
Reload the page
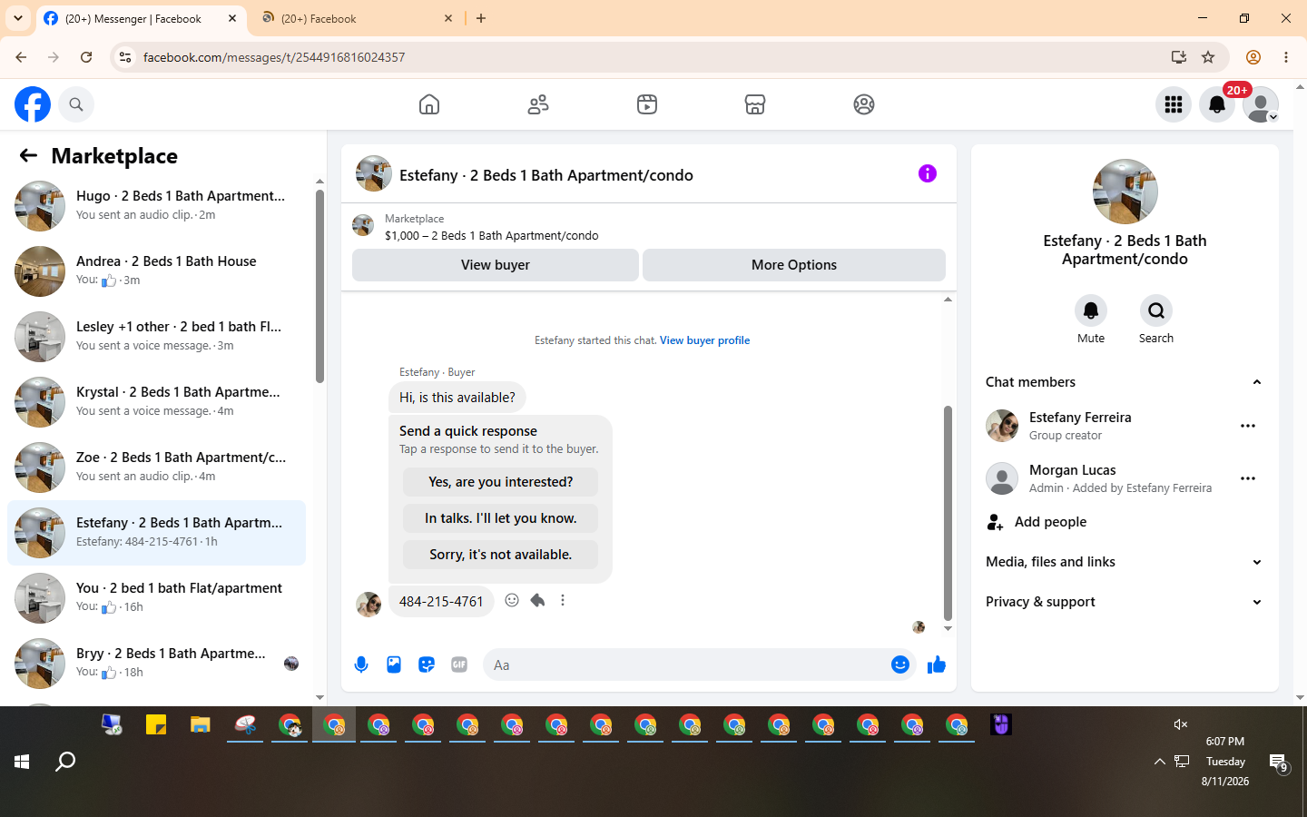[x=86, y=57]
